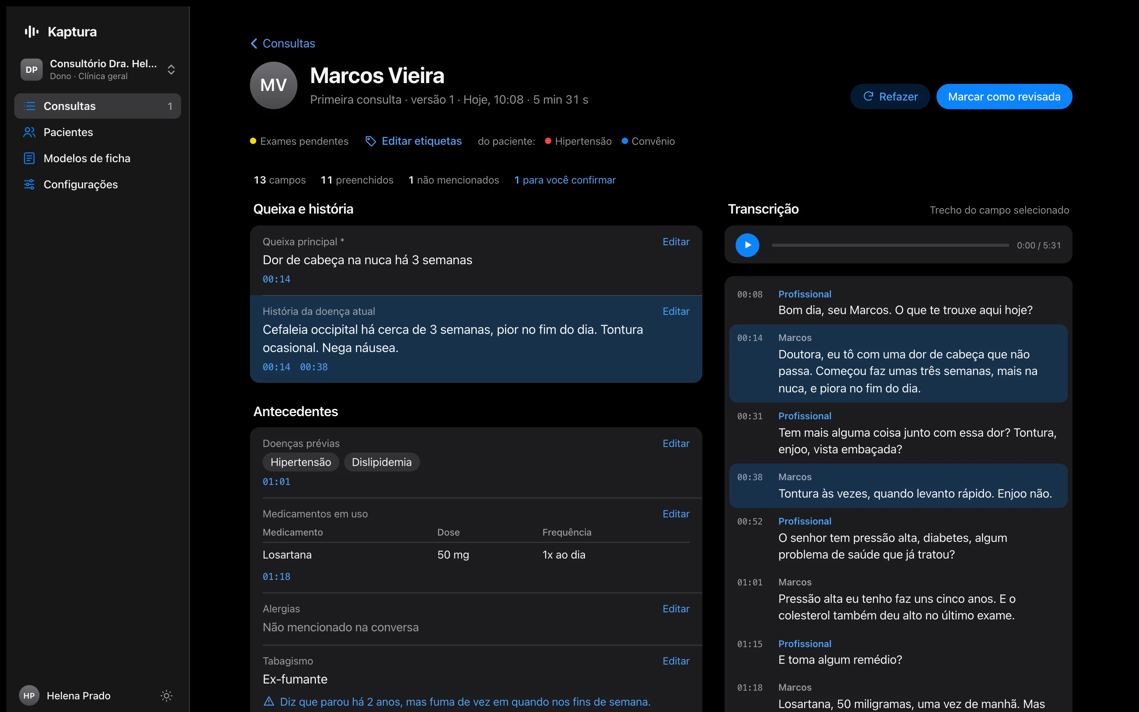1139x712 pixels.
Task: Click the Configurações sliders icon
Action: coord(29,185)
